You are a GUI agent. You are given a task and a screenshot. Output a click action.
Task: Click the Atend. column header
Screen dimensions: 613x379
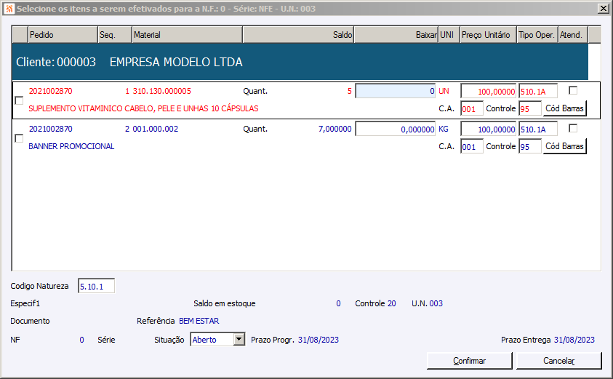coord(573,35)
